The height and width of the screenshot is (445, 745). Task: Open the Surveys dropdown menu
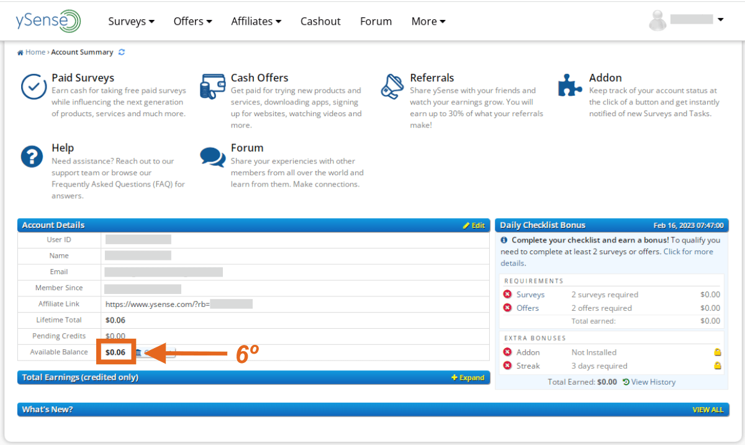click(132, 21)
